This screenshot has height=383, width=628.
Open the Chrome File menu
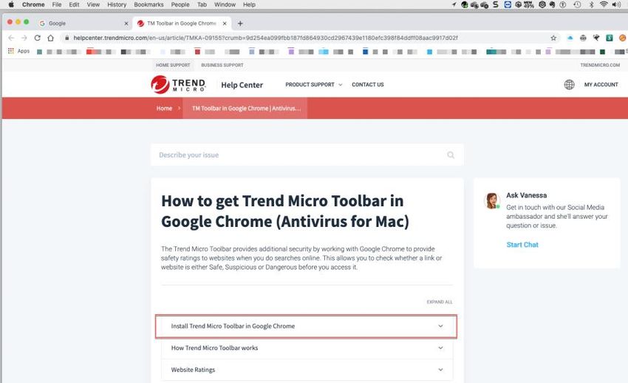pos(56,4)
